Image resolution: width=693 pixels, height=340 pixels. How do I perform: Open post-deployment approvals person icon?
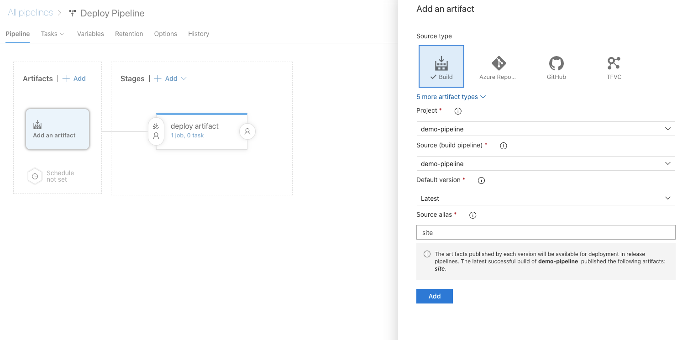247,131
